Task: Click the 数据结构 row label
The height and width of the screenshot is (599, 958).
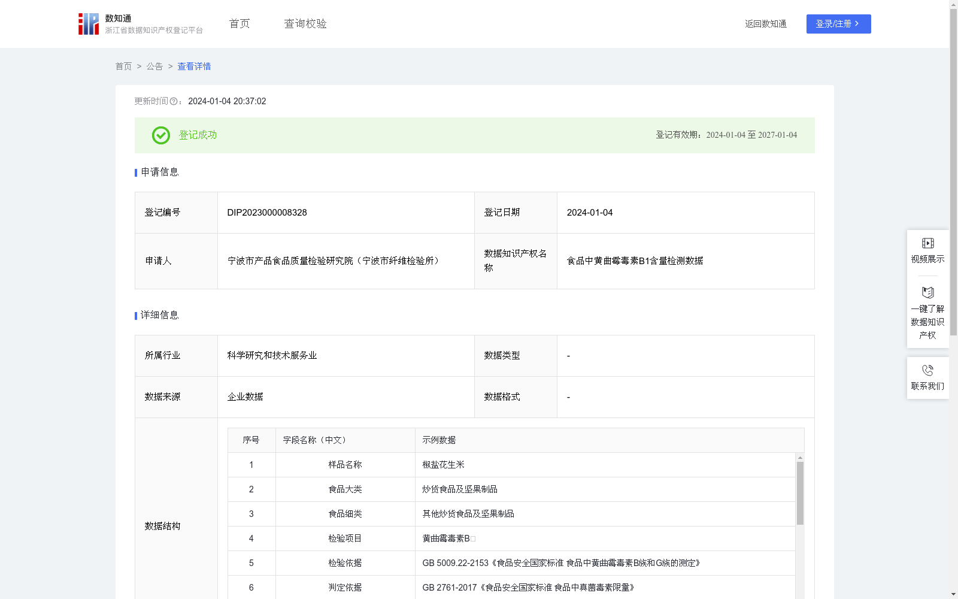Action: point(162,527)
